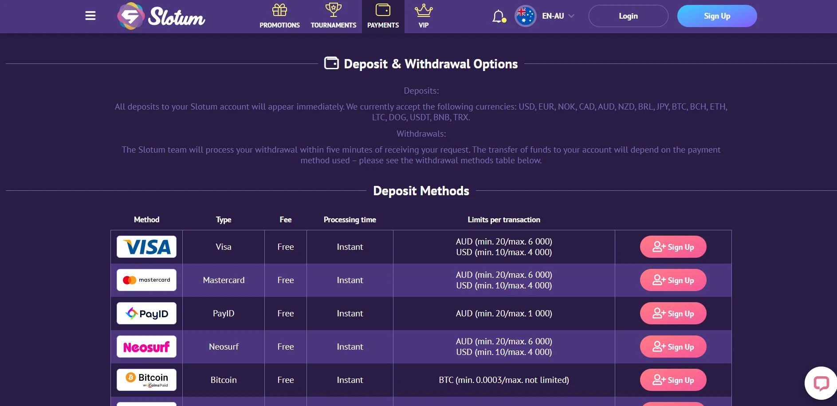
Task: Click the 'Neosurf' type cell
Action: [224, 347]
